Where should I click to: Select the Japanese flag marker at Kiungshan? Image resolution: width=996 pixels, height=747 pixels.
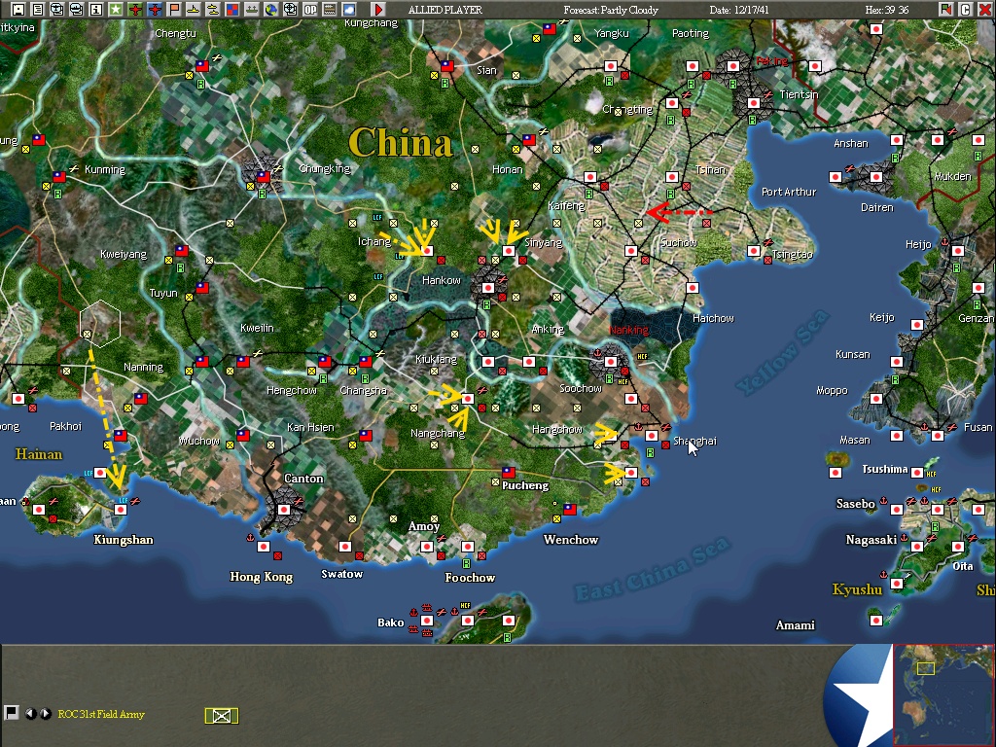[x=120, y=510]
